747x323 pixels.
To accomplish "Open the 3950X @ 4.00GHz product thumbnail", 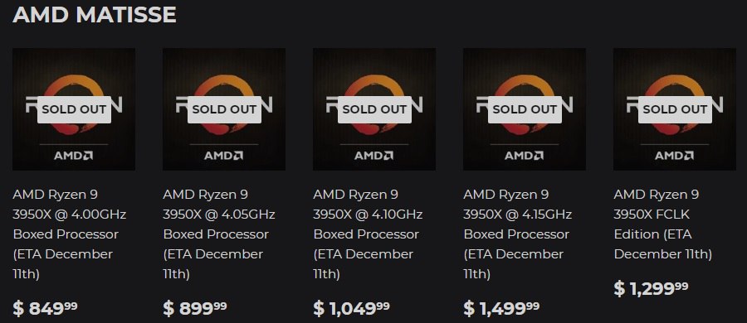I will (74, 109).
